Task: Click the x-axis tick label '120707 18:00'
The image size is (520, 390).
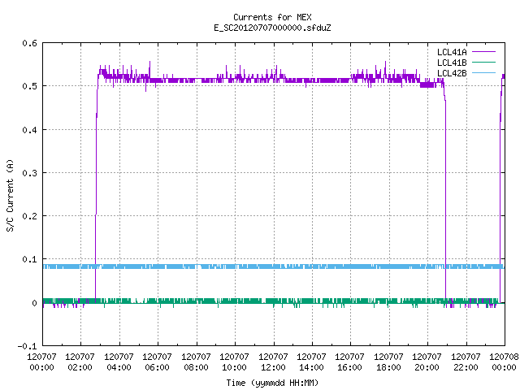Action: 388,362
